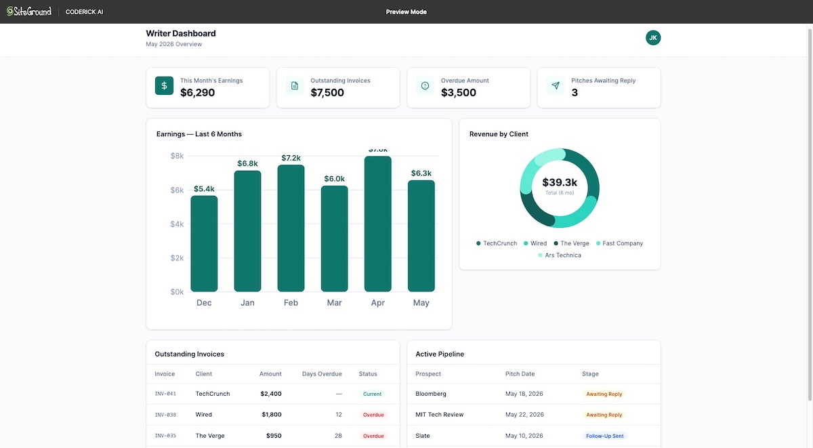Viewport: 813px width, 448px height.
Task: Click the Pitches Awaiting Reply count 3
Action: point(575,93)
